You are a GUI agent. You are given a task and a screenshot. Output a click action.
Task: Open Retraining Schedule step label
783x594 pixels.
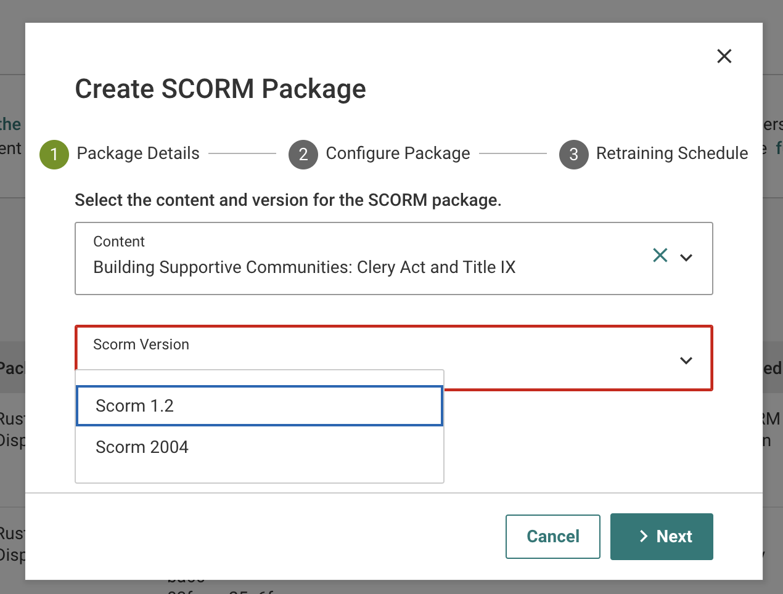pos(672,153)
